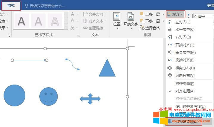Viewport: 214px width, 127px height.
Task: Click the 创建链接 button
Action: click(x=93, y=28)
